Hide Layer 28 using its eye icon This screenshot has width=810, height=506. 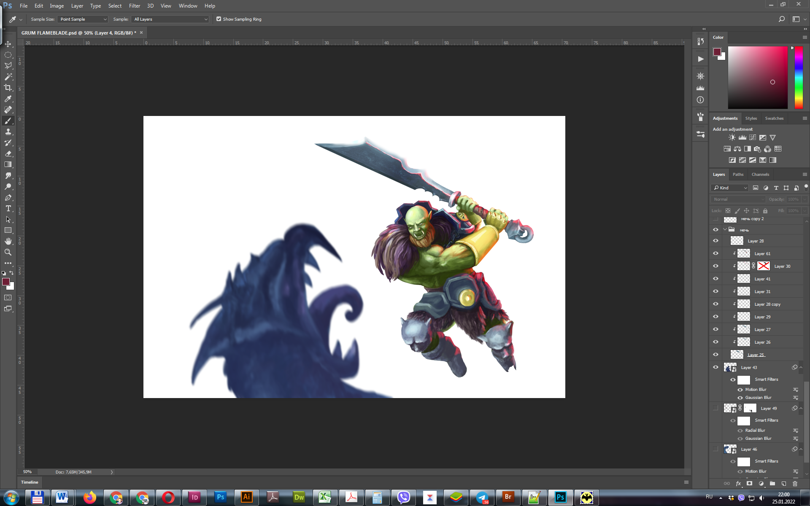pyautogui.click(x=715, y=241)
